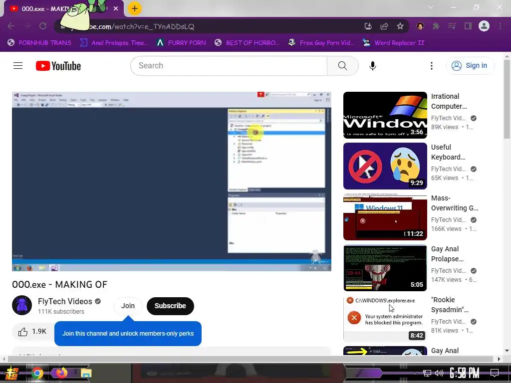Open volume control in system tray
511x383 pixels.
(439, 373)
